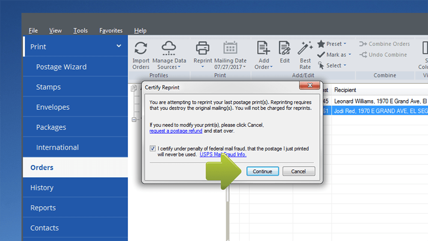Follow the request a postage refund link
This screenshot has height=241, width=428.
(176, 131)
